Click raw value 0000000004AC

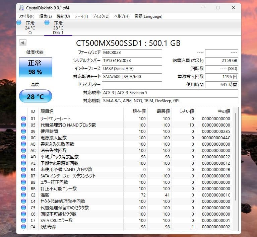(x=216, y=138)
